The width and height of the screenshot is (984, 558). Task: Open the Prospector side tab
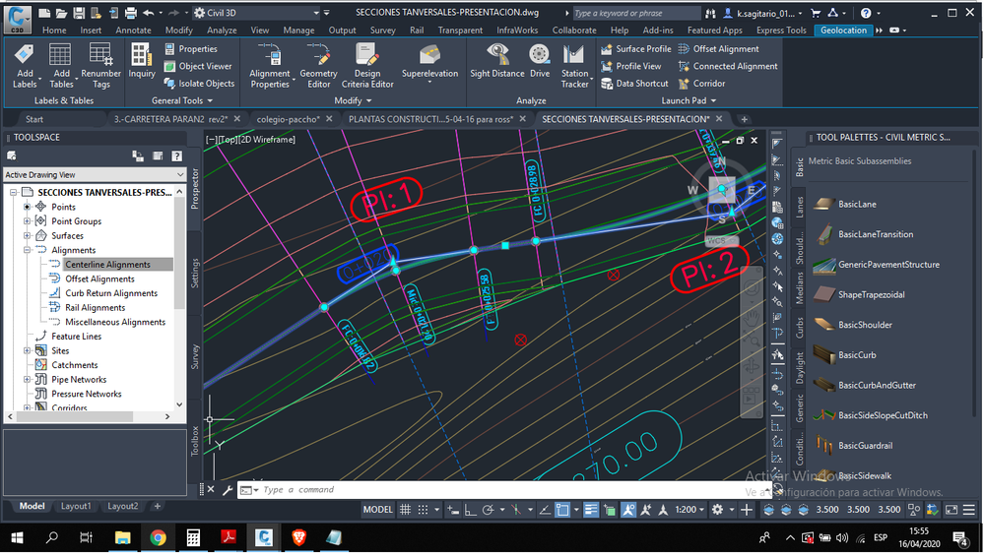[195, 188]
